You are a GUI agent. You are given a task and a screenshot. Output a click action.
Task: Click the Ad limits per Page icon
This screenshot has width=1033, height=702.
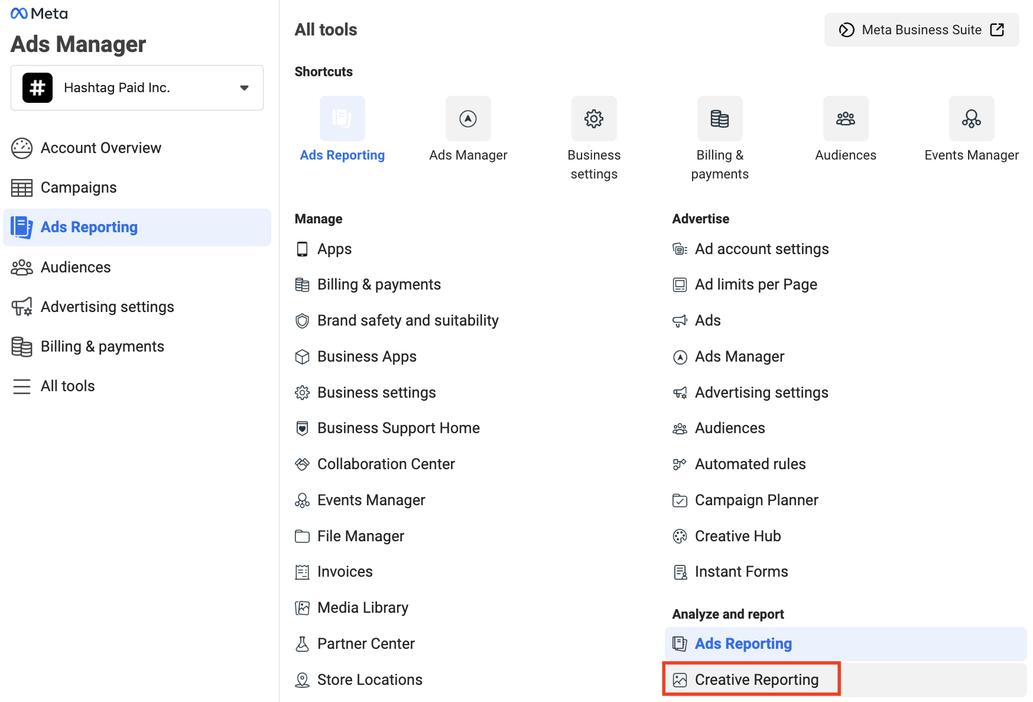[x=680, y=285]
